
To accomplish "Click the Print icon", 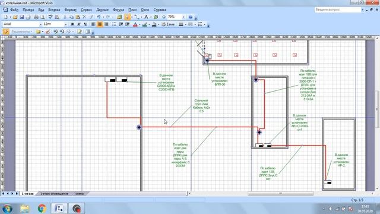I will [x=36, y=17].
